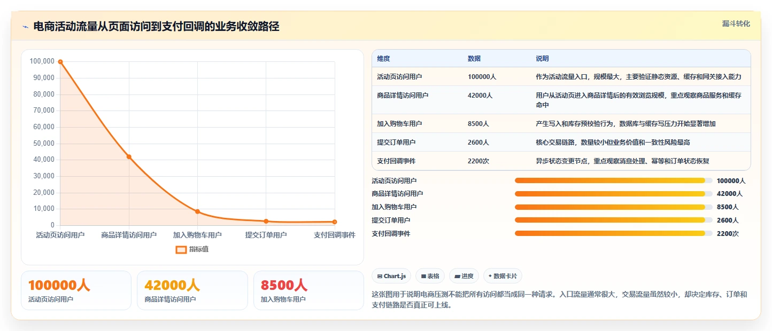
Task: Open the 100000人 data card
Action: tap(76, 290)
